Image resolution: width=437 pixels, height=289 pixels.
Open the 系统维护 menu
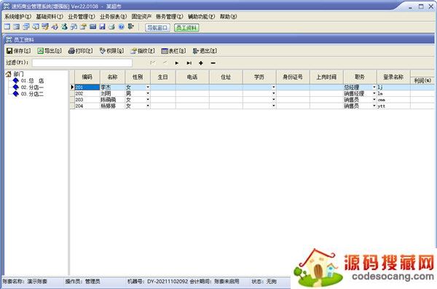click(17, 17)
